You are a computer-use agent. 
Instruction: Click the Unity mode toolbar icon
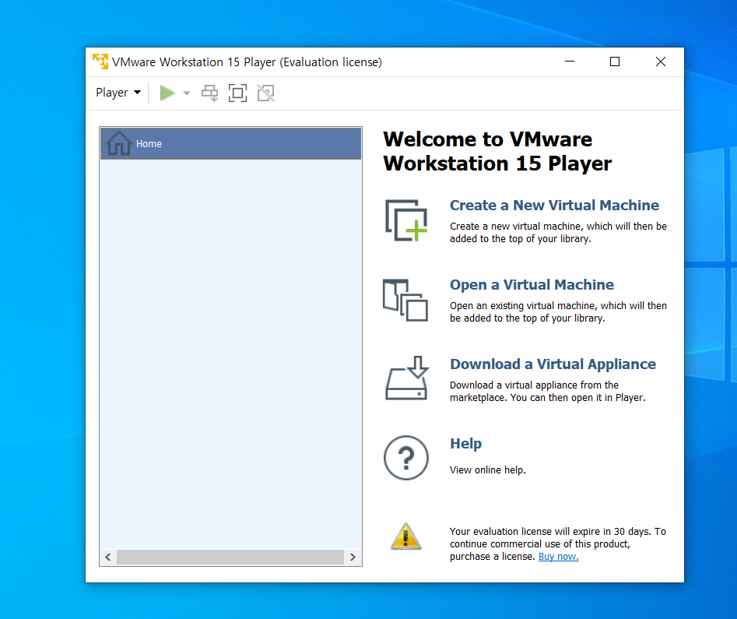click(265, 93)
